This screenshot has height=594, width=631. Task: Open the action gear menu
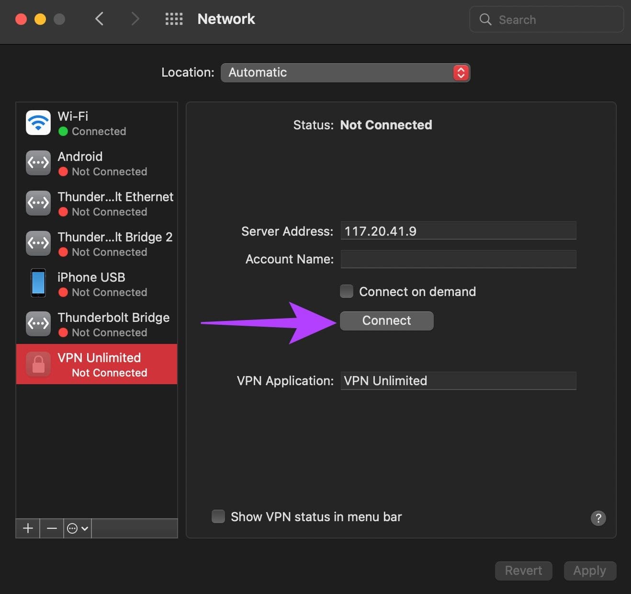(77, 528)
